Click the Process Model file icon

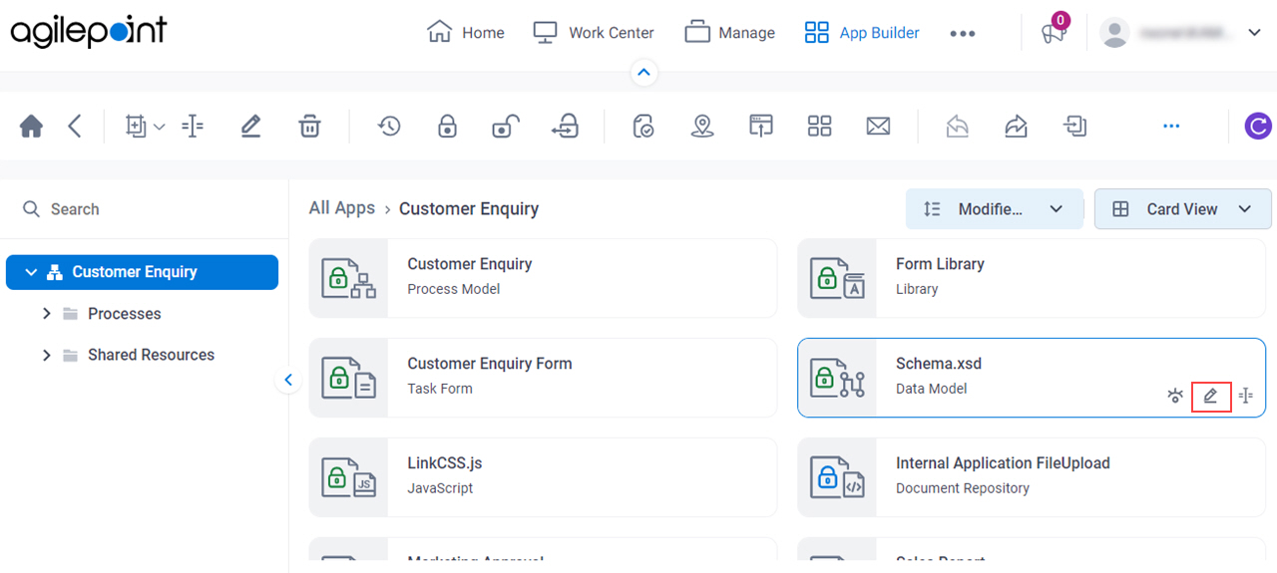(x=348, y=278)
